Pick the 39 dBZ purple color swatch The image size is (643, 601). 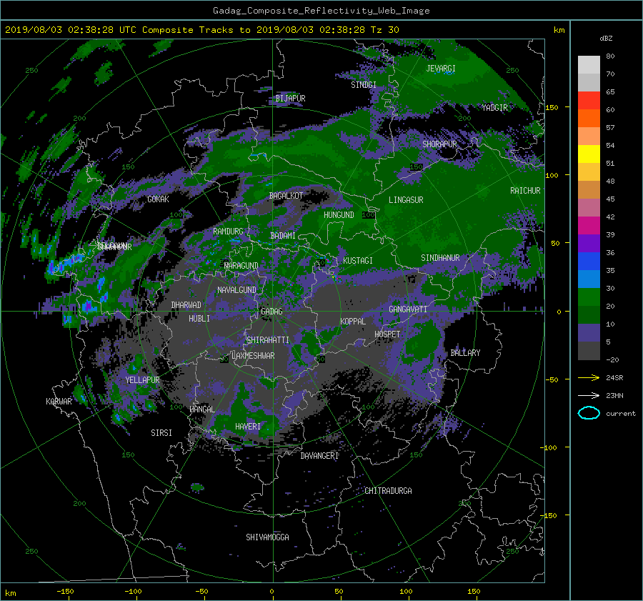tap(589, 243)
